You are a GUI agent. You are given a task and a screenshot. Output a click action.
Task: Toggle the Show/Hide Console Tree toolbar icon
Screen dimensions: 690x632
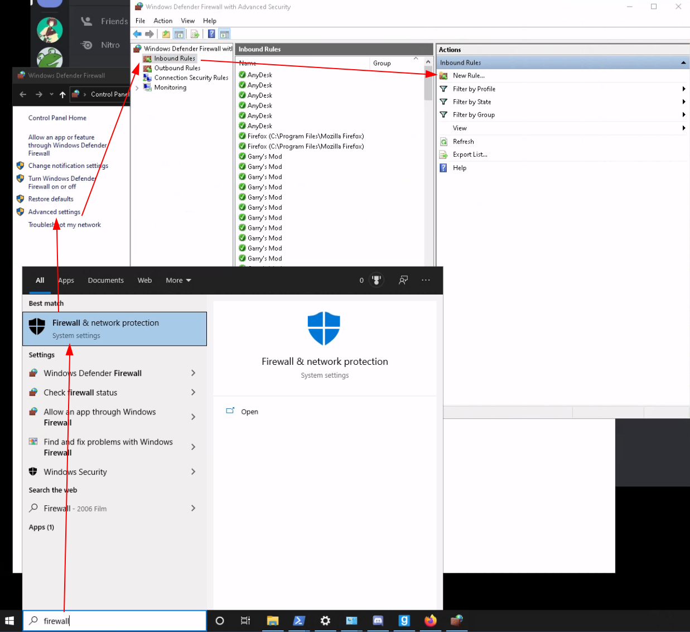click(179, 34)
